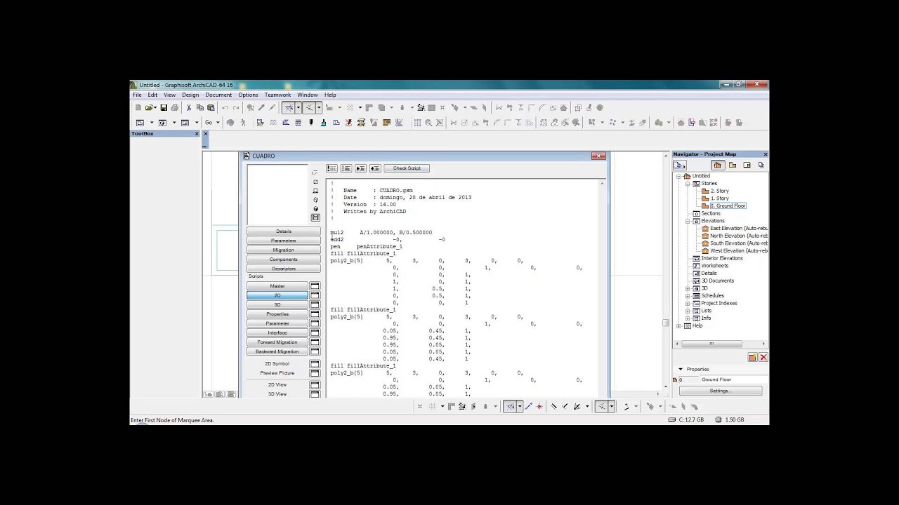
Task: Click the Forward Migration script button
Action: click(x=277, y=342)
